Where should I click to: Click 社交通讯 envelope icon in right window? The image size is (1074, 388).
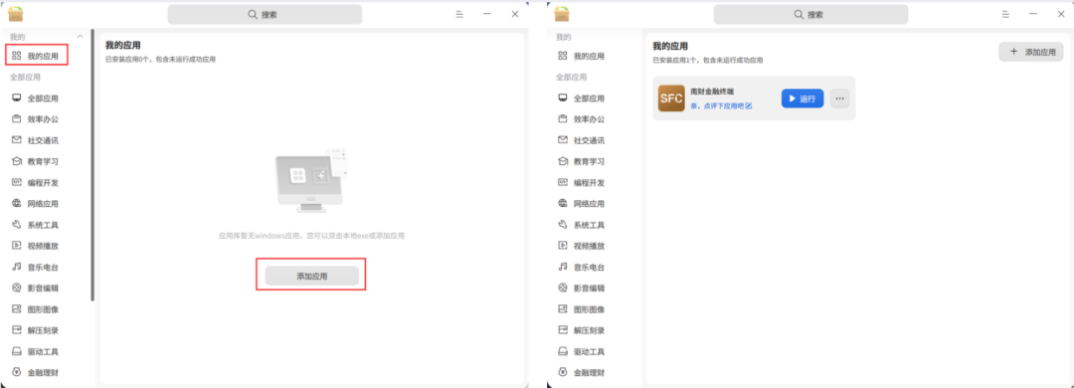pos(563,140)
